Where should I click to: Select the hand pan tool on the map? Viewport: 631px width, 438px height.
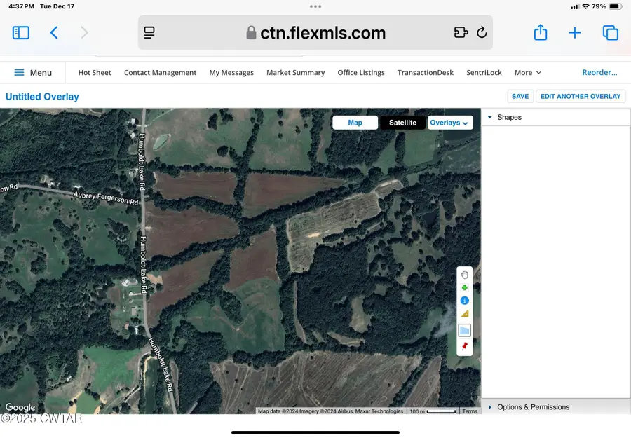point(464,274)
